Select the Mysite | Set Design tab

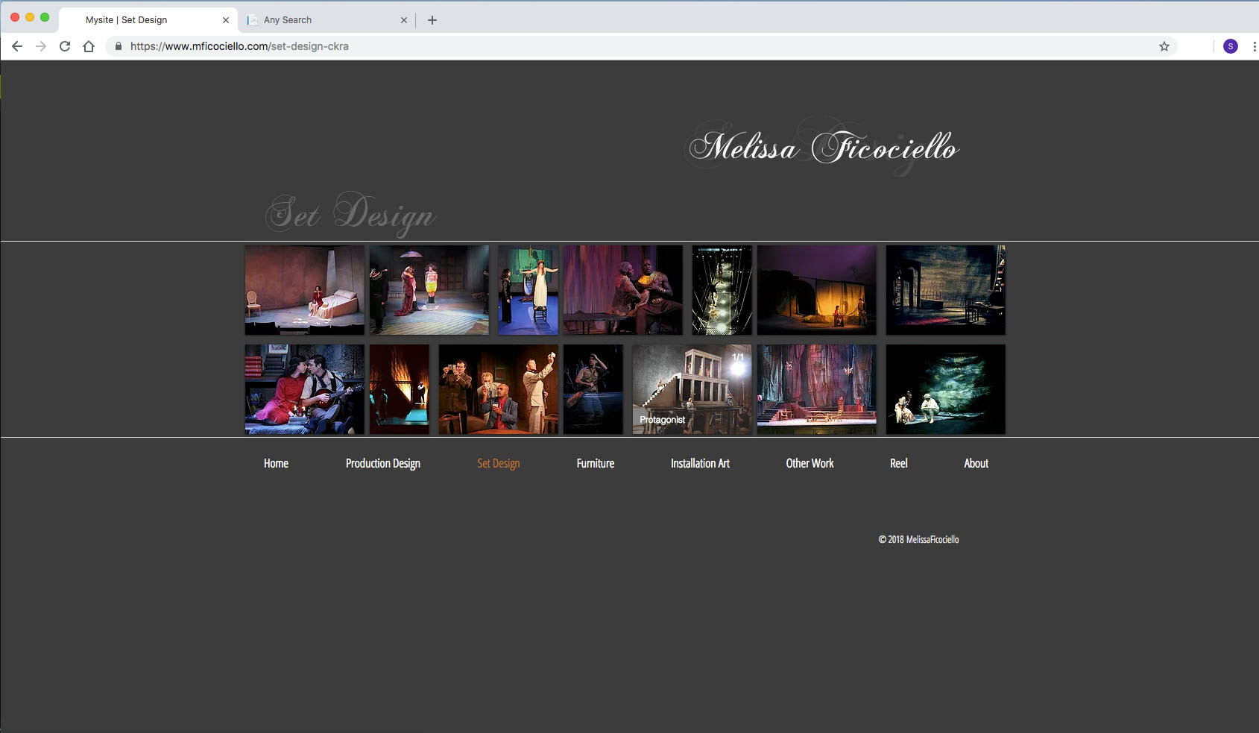pyautogui.click(x=148, y=20)
